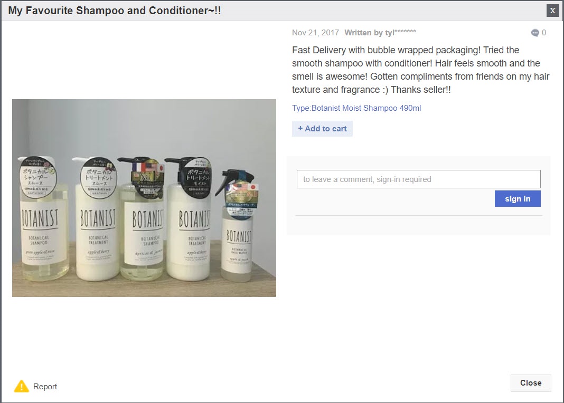Open the Botanist Moist Shampoo 490ml link
Image resolution: width=564 pixels, height=403 pixels.
pos(366,108)
